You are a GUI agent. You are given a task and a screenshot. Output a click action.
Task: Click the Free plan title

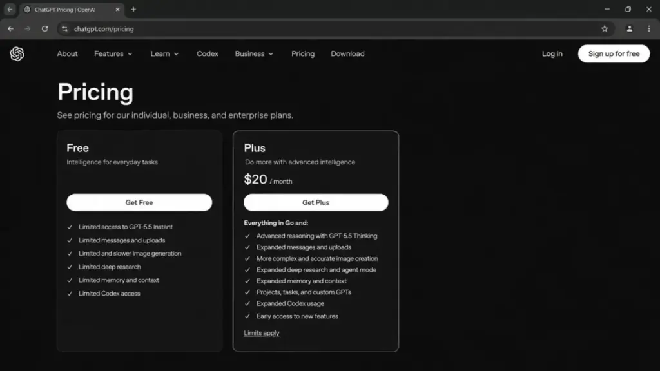pyautogui.click(x=77, y=148)
